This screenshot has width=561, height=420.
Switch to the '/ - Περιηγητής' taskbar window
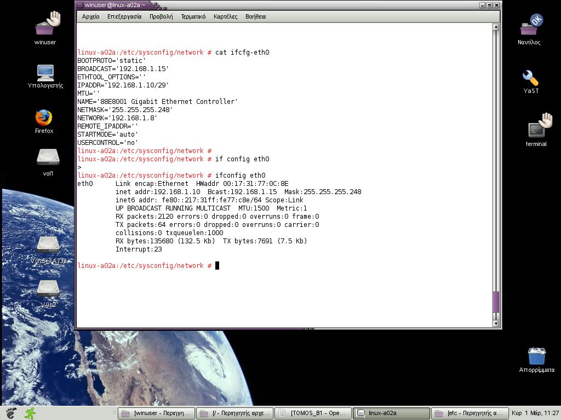coord(234,413)
